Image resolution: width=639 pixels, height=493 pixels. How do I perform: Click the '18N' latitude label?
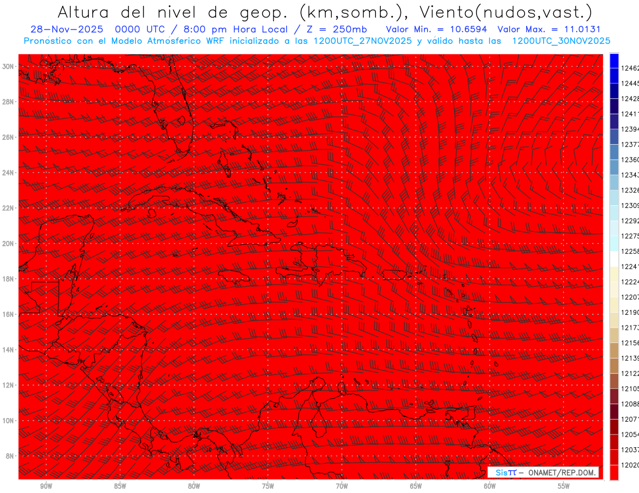[x=9, y=279]
